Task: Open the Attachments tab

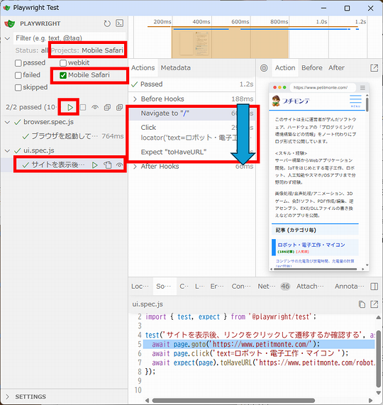Action: (310, 286)
